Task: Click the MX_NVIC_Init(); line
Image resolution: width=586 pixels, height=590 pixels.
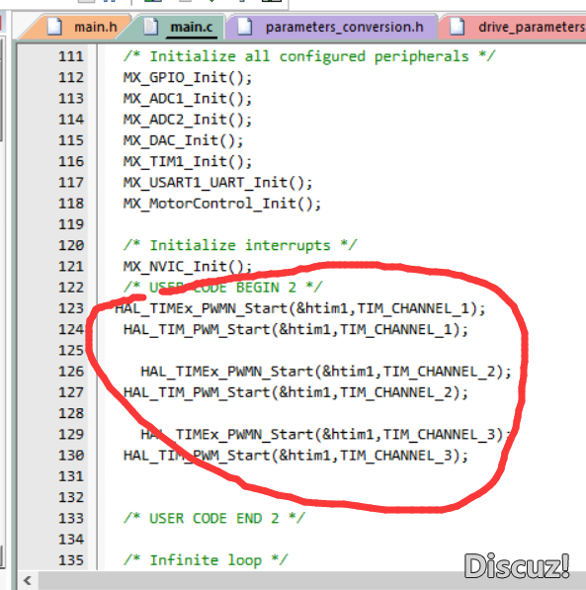Action: point(188,267)
